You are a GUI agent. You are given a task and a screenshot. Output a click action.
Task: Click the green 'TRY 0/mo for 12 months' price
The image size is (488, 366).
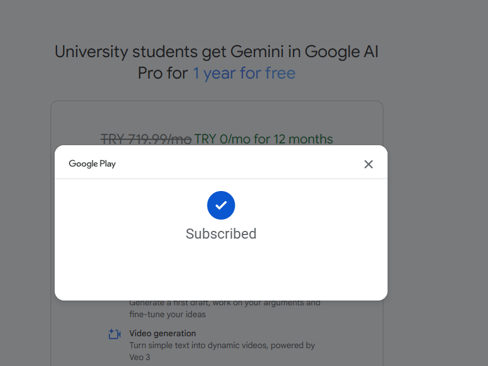coord(263,139)
